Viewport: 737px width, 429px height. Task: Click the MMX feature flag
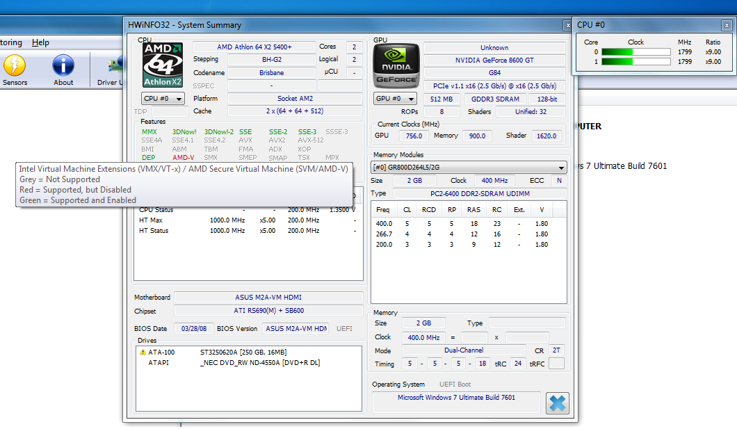(149, 132)
